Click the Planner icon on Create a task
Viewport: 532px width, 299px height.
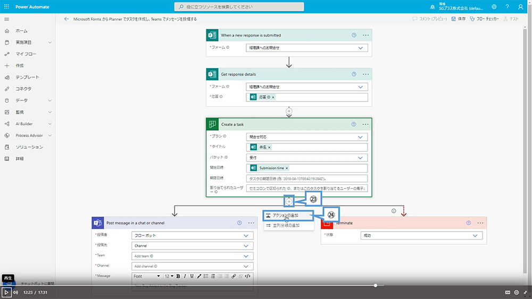(212, 124)
